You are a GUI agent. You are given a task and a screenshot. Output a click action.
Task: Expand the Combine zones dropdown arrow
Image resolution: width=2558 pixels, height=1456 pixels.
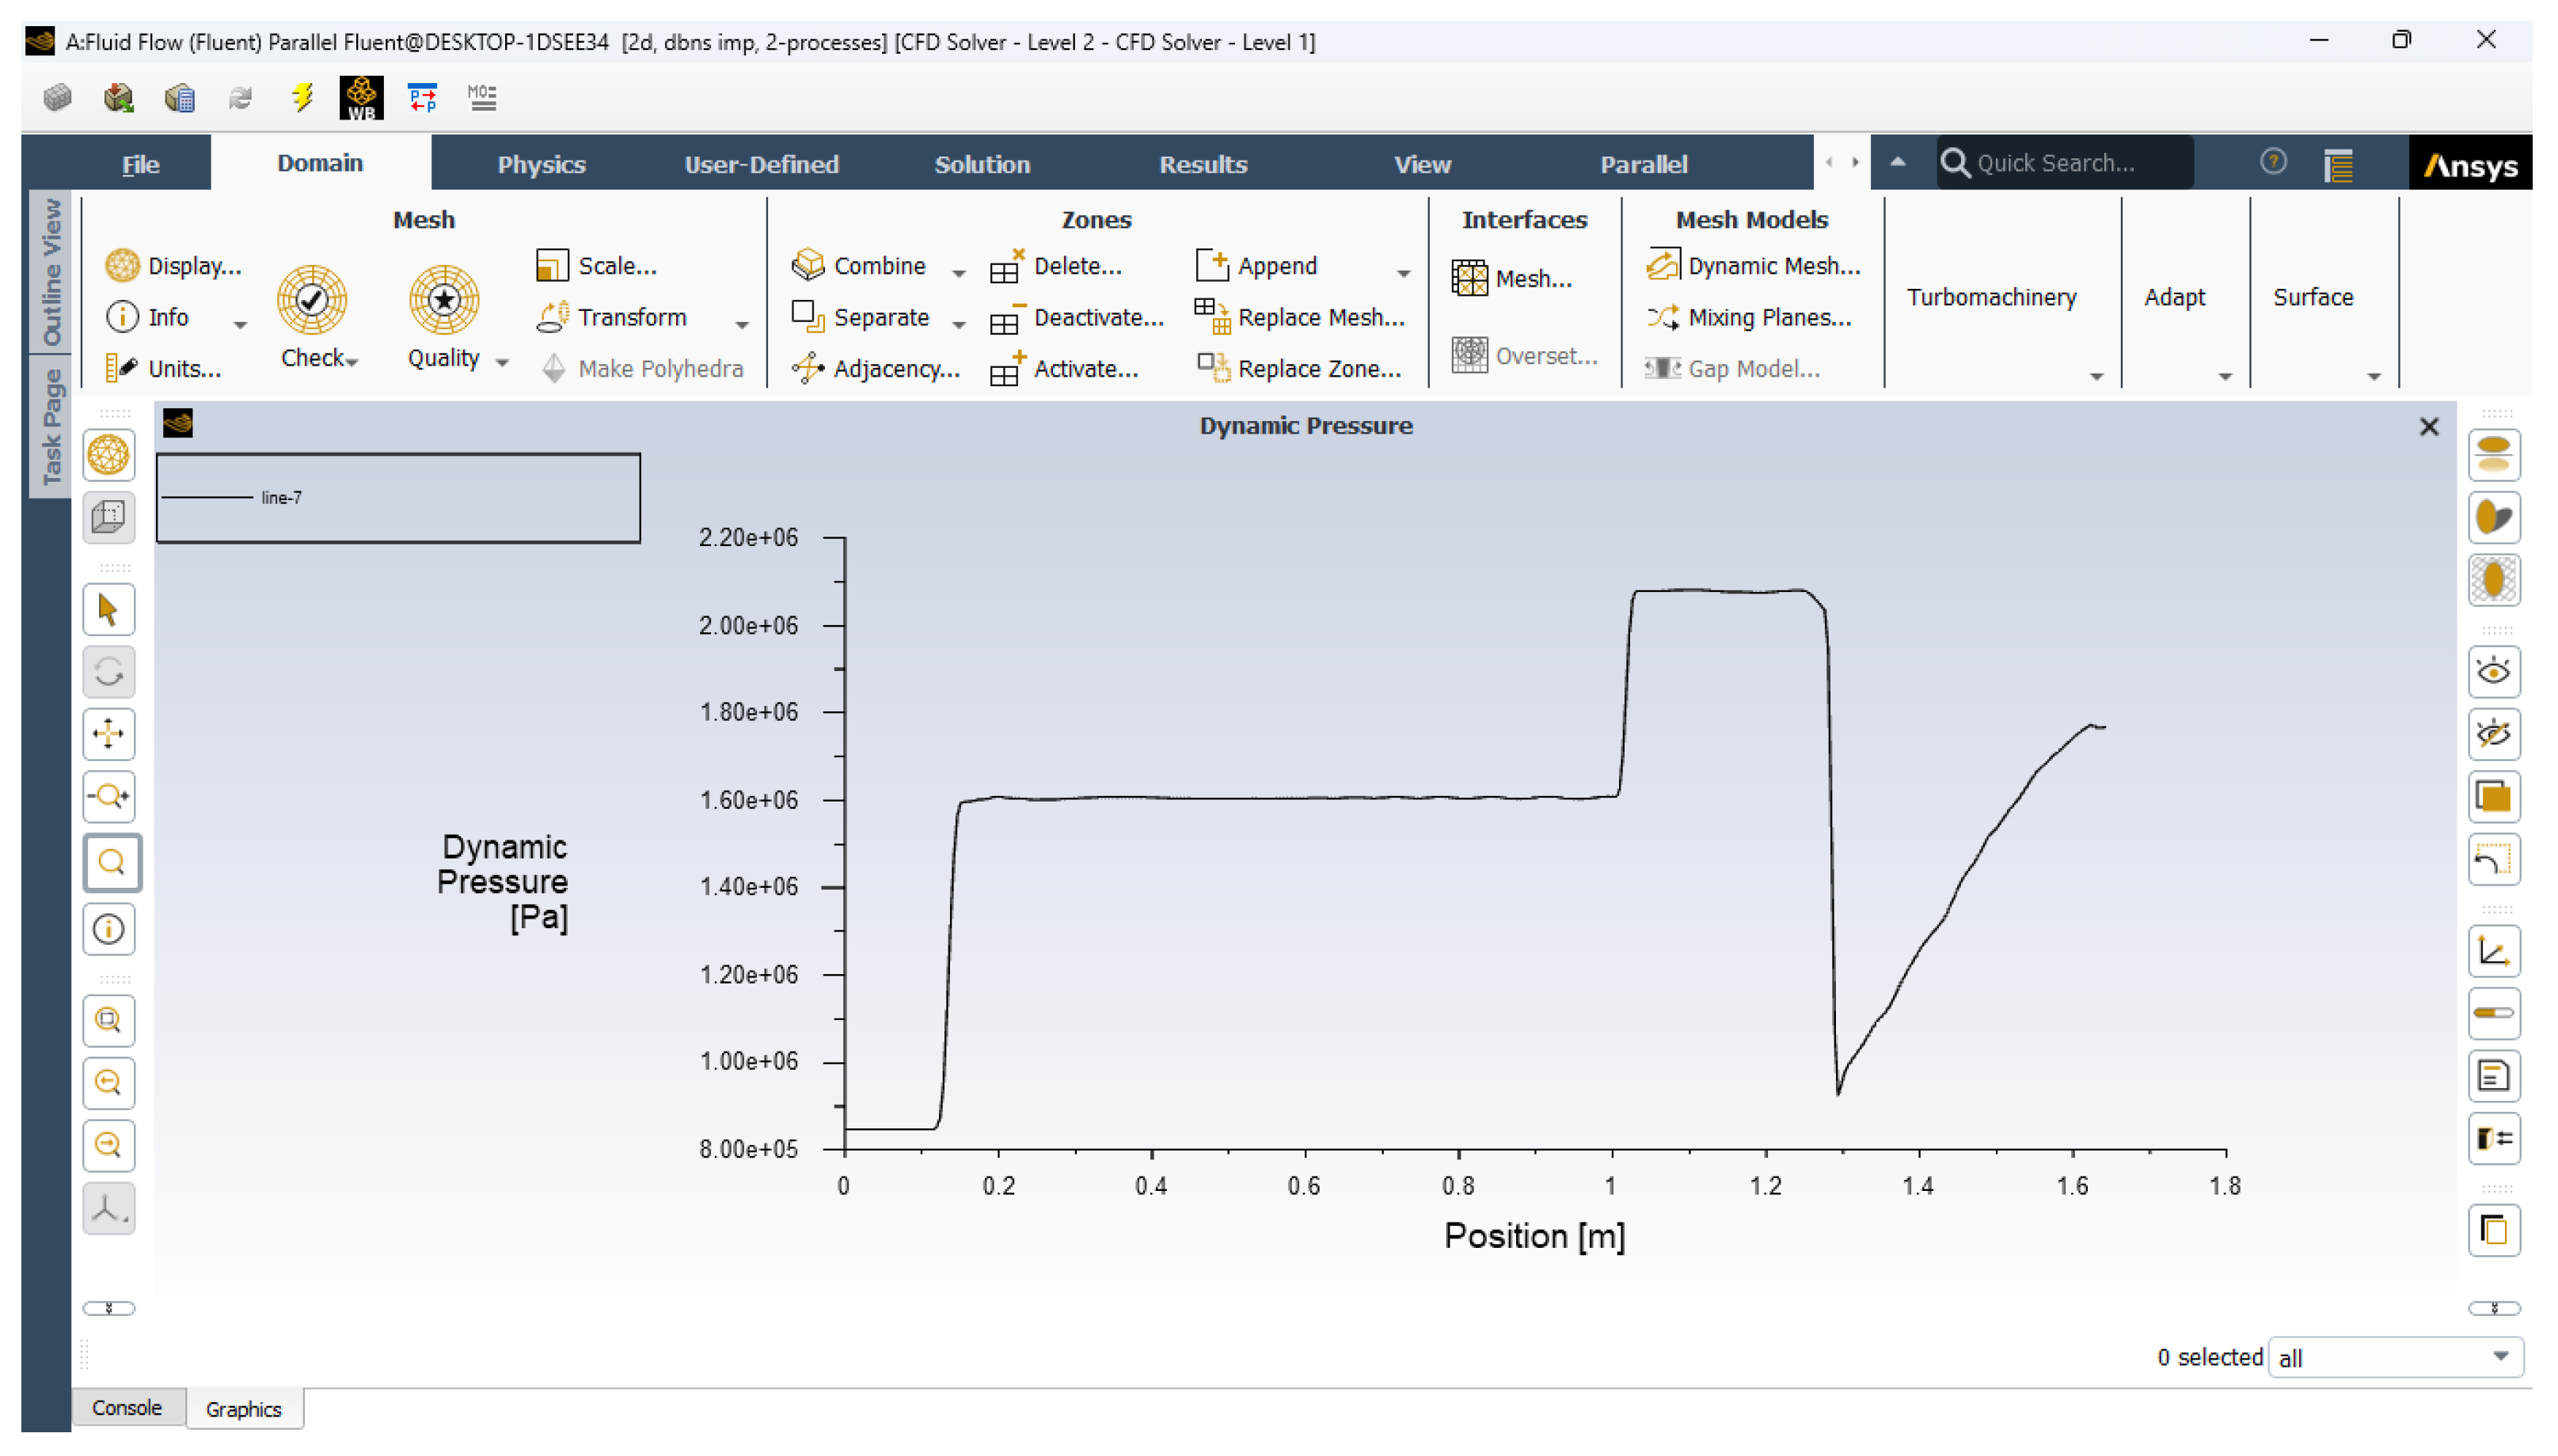tap(959, 272)
